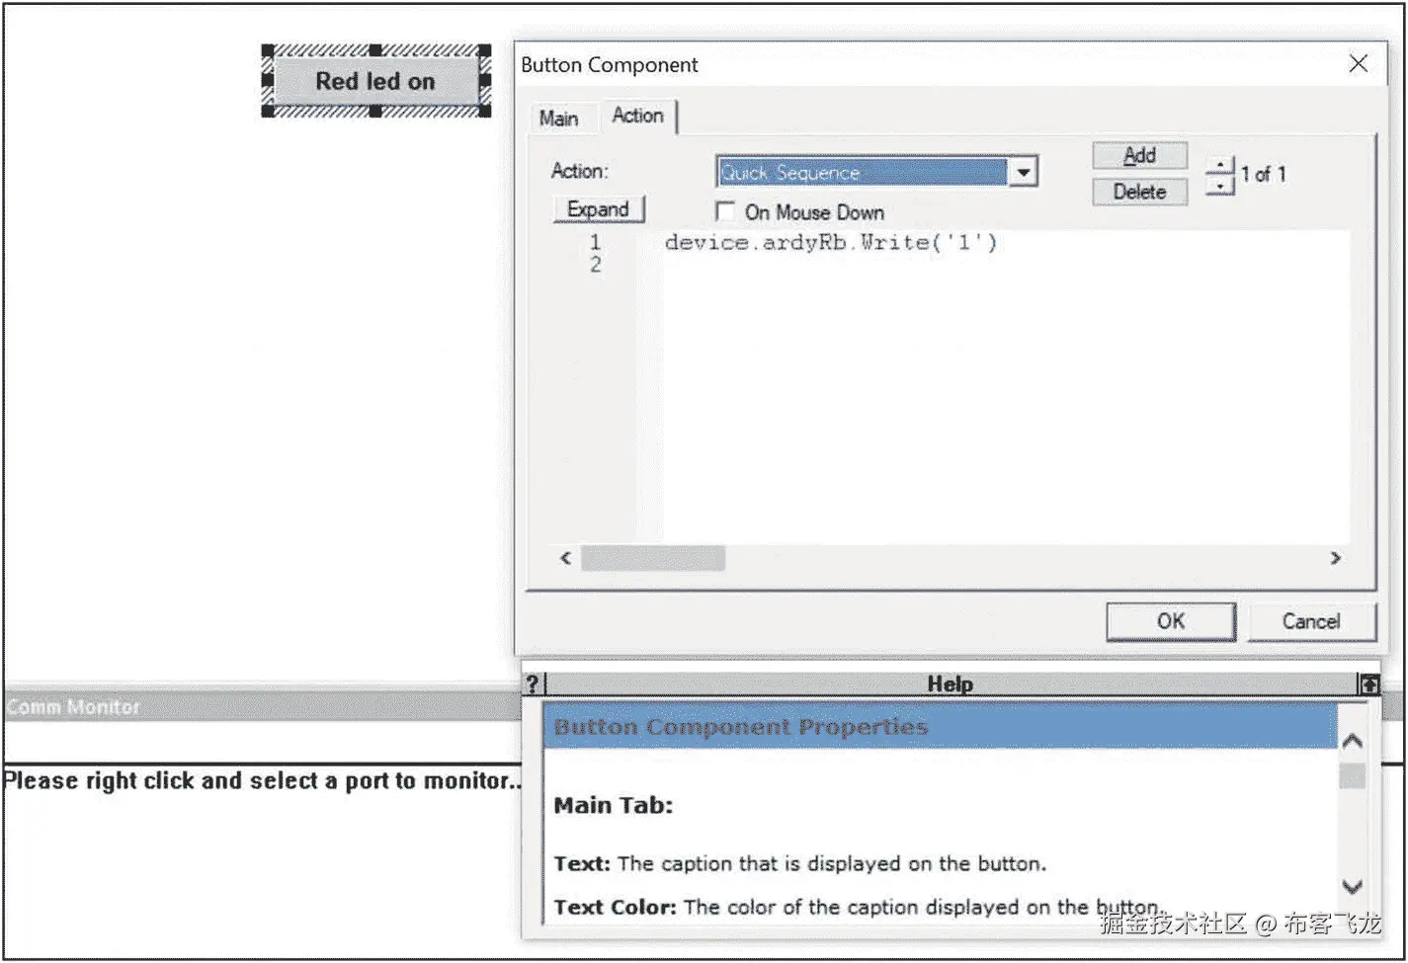Click the Add button

click(x=1139, y=155)
